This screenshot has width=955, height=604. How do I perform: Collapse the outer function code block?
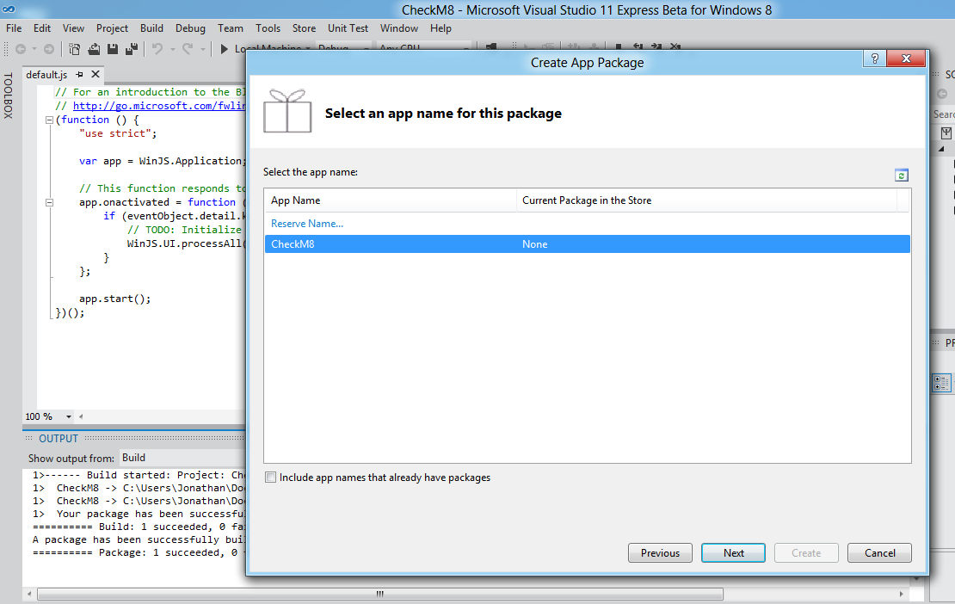(49, 120)
